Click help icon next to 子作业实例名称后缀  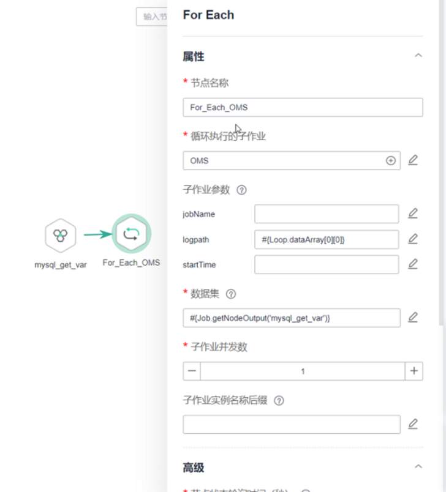click(279, 401)
